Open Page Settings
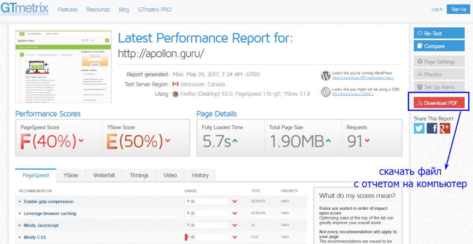 click(439, 62)
